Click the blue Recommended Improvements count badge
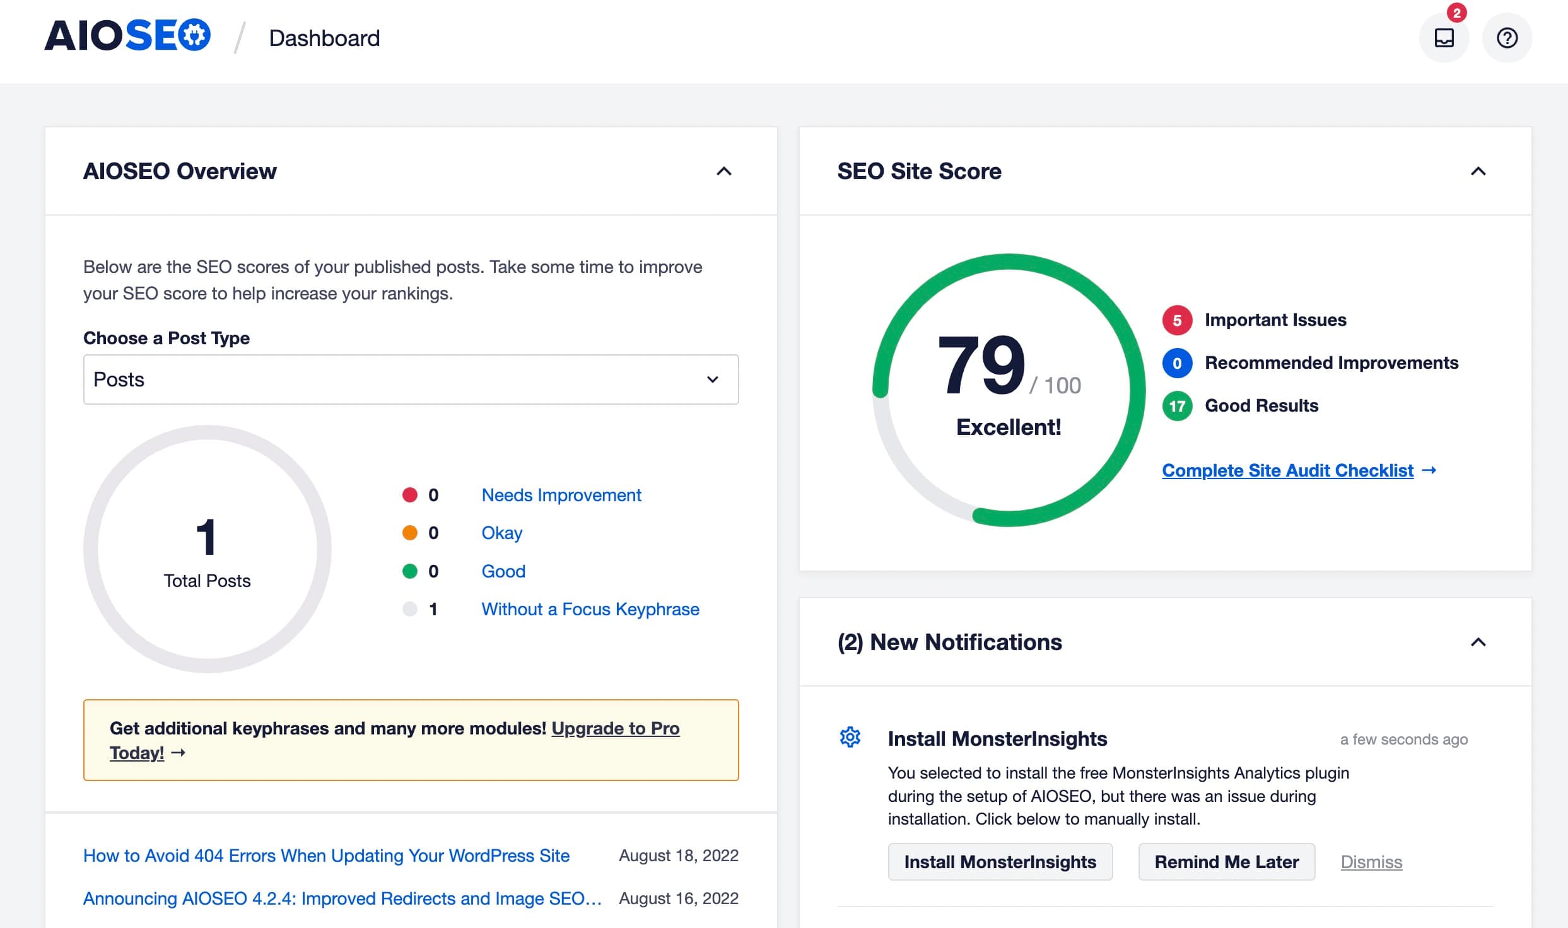This screenshot has width=1568, height=928. click(x=1176, y=364)
